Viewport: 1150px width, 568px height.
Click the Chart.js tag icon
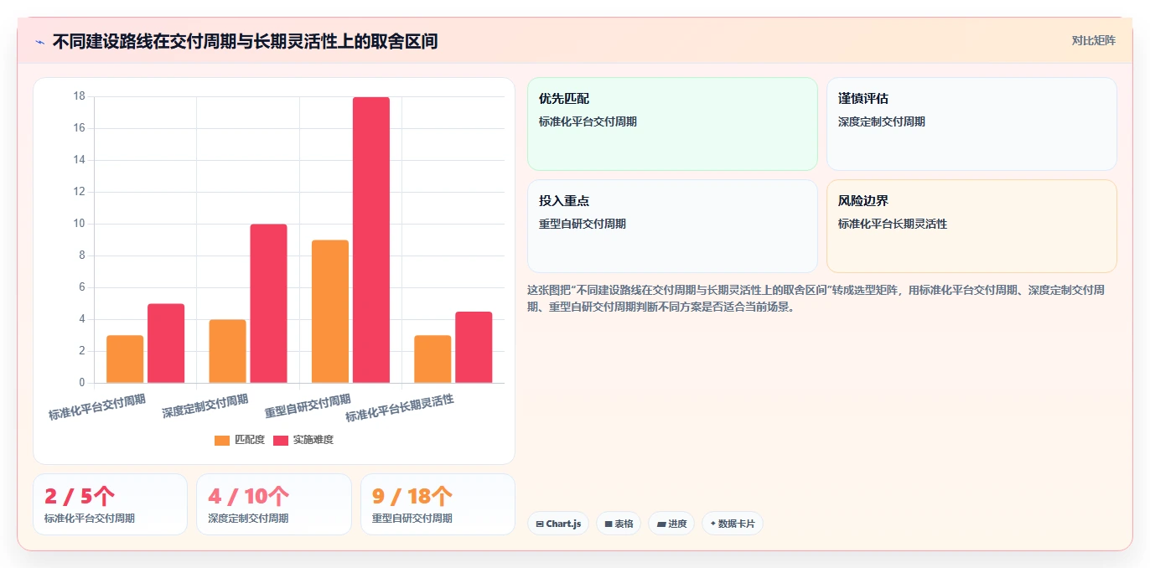click(x=540, y=524)
